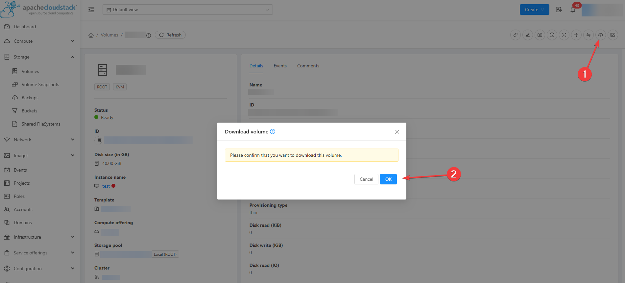This screenshot has height=283, width=625.
Task: Open the notifications bell
Action: click(573, 10)
